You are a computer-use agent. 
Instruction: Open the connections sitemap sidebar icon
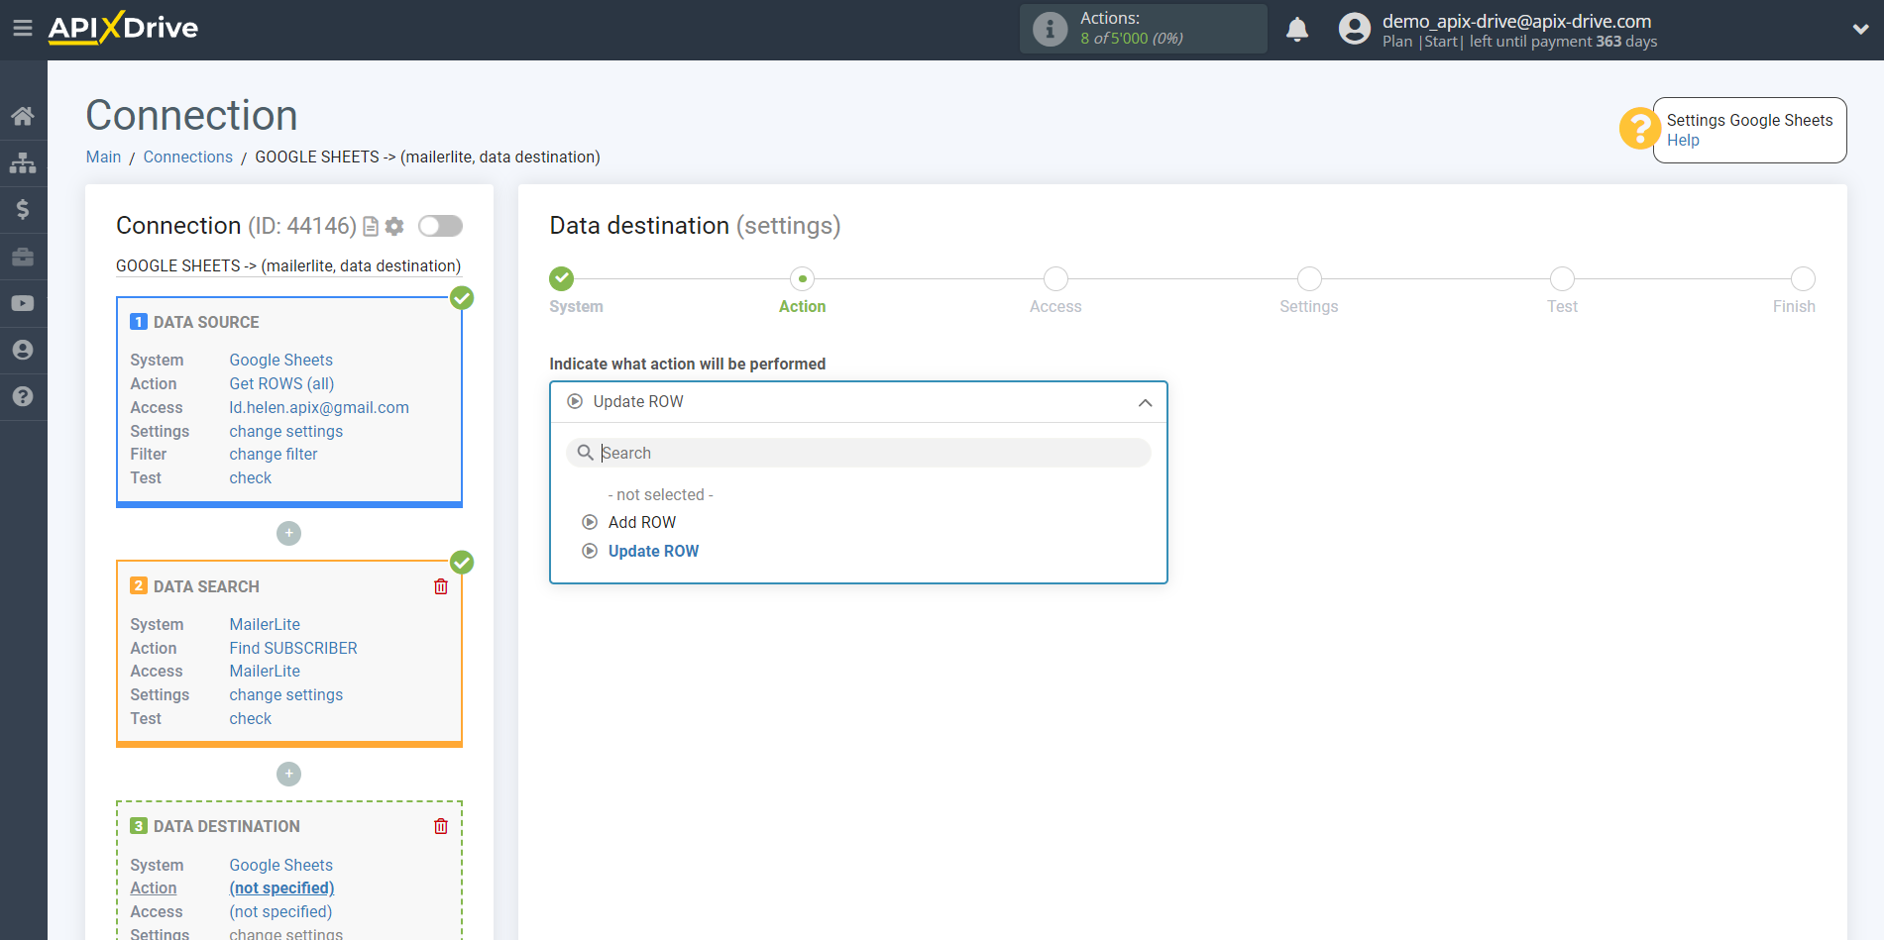point(23,162)
